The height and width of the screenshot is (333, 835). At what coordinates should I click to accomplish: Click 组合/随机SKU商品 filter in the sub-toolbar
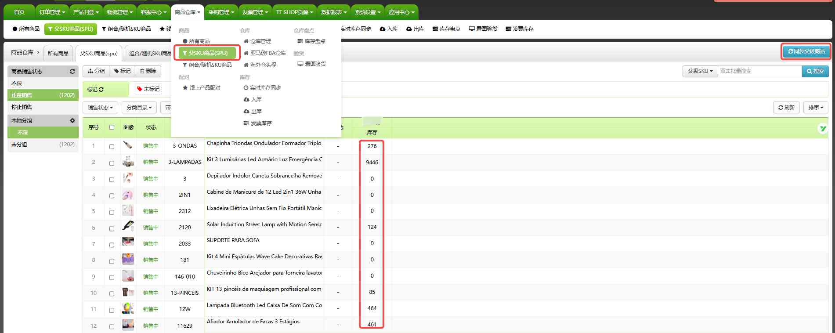[x=127, y=29]
